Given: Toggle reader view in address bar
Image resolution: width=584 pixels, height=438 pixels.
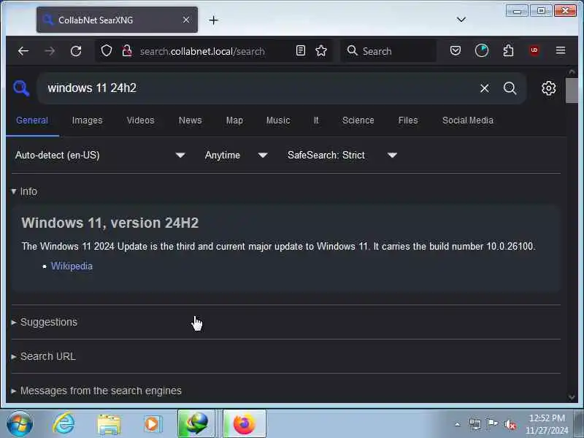Looking at the screenshot, I should click(x=301, y=50).
